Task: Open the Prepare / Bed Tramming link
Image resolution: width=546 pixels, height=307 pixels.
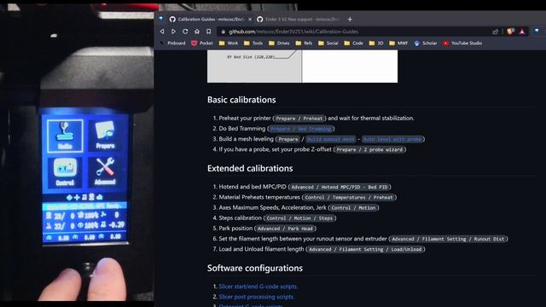Action: tap(301, 129)
